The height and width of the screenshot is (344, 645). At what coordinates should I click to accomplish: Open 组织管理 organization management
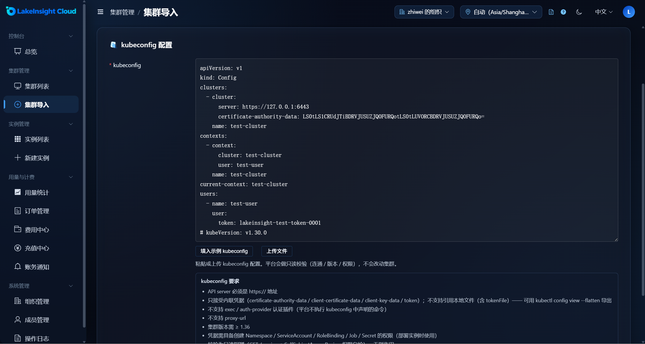[41, 301]
